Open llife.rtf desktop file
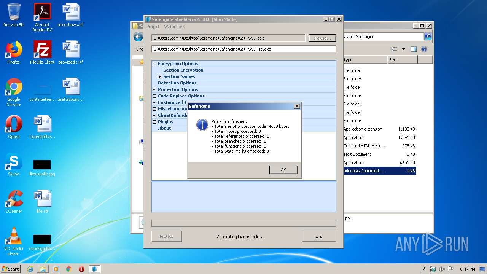Image resolution: width=487 pixels, height=274 pixels. [42, 202]
